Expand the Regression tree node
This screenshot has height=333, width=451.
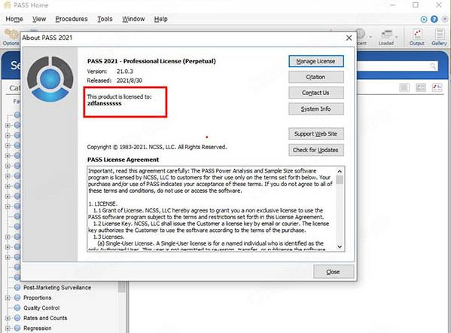coord(8,328)
